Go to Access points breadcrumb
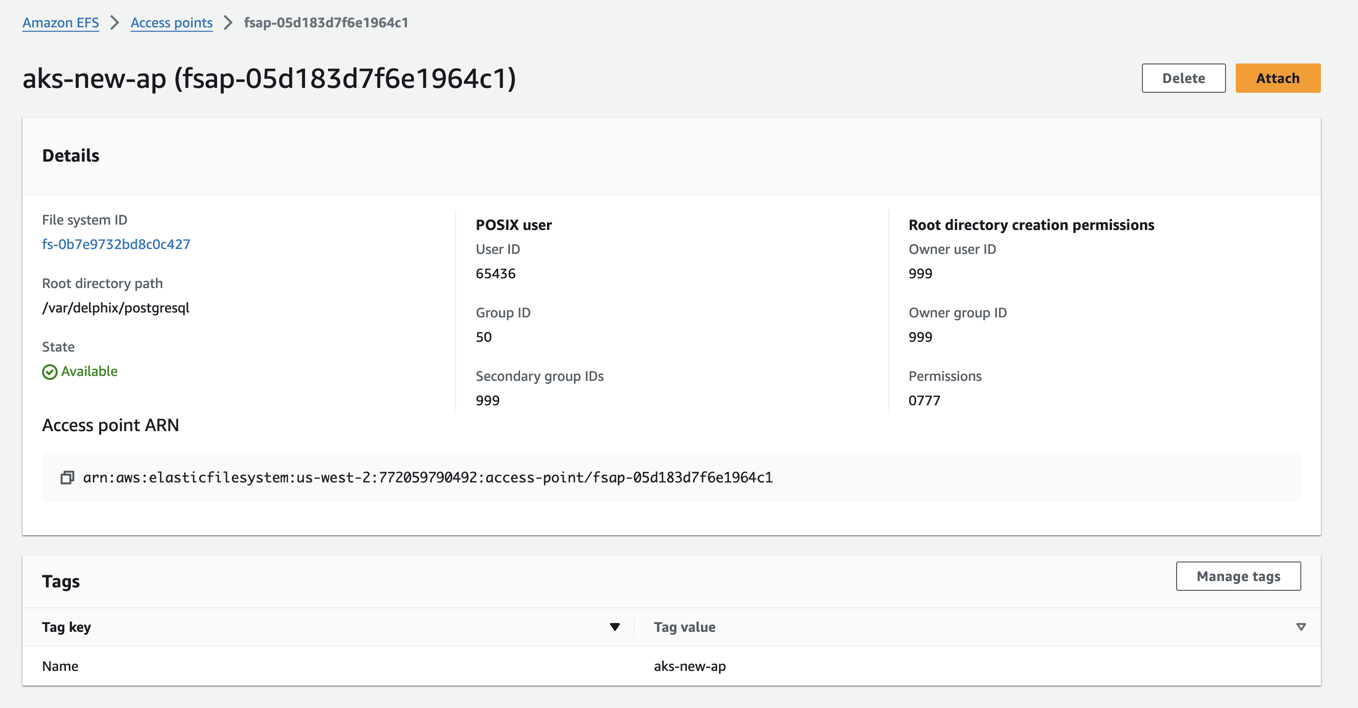Image resolution: width=1358 pixels, height=708 pixels. pos(171,22)
